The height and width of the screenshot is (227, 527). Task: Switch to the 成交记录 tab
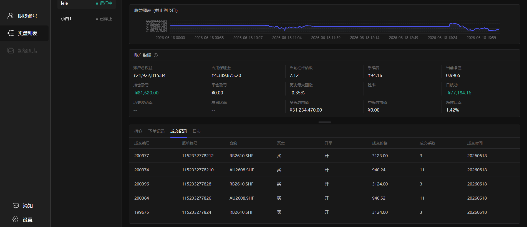[179, 131]
